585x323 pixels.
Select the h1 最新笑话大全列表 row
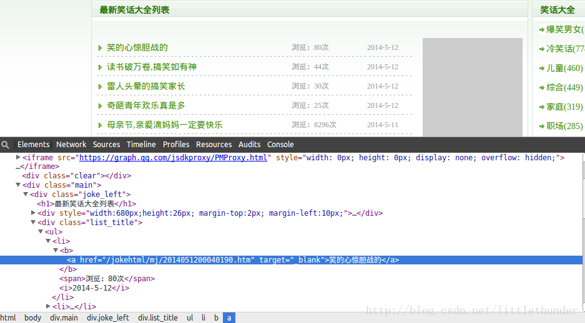tap(87, 204)
